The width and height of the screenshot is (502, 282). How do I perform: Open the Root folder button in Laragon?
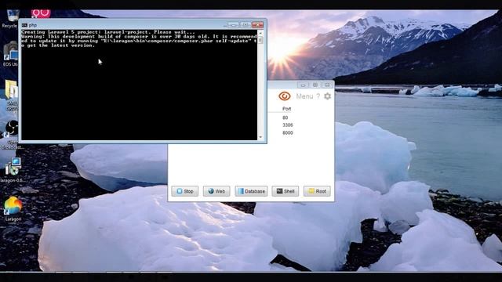(317, 191)
